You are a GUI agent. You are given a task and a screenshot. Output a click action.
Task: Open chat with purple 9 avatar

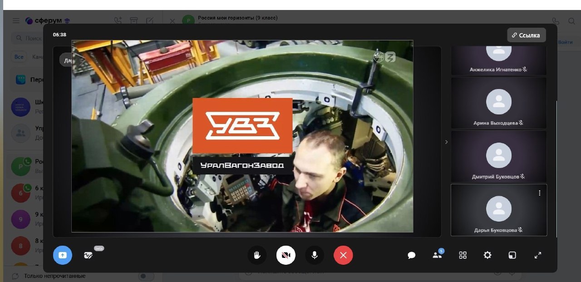click(x=20, y=219)
